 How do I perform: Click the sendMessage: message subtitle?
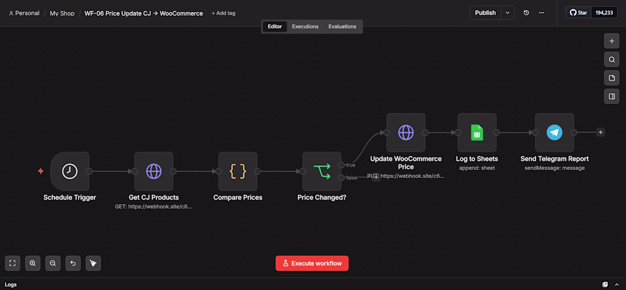(x=554, y=168)
